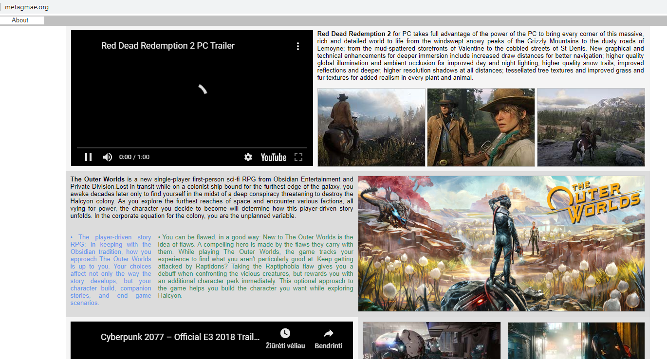Click the YouTube logo in player
Screen dimensions: 667x359
pos(273,157)
